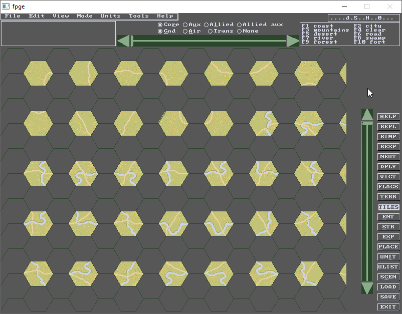Select seventh full tile in bottom row

point(309,274)
